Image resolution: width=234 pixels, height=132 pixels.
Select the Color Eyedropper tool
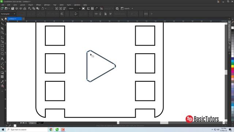[2, 82]
